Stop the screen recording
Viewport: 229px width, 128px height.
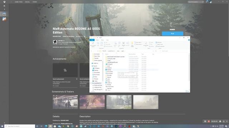coord(209,121)
